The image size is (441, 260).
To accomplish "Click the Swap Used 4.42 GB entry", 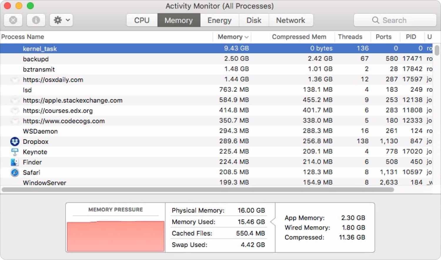I will pos(218,245).
